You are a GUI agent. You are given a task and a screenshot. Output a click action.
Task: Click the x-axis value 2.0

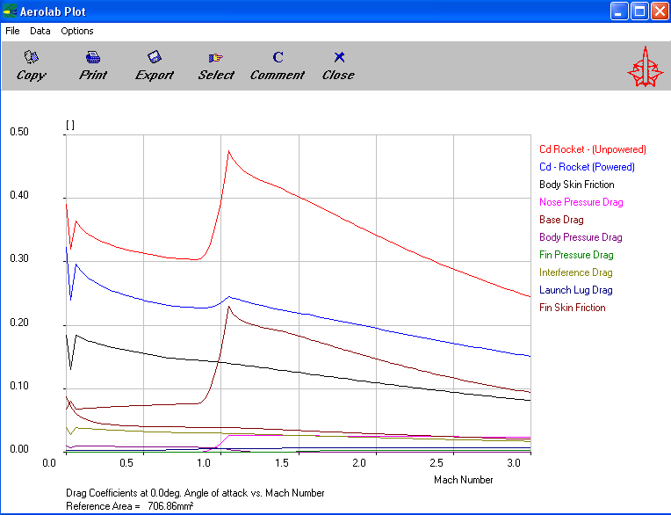[359, 463]
